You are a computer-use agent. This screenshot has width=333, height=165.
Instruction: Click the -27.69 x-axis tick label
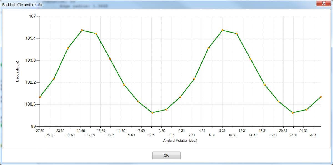point(40,131)
